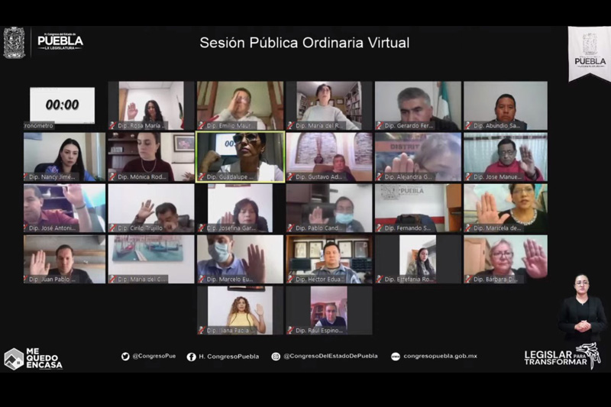Click the Legislar para Transformar logo
Screen dimensions: 611x407
[562, 356]
